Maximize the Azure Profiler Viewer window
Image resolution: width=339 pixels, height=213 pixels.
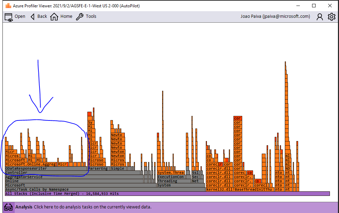pos(314,6)
